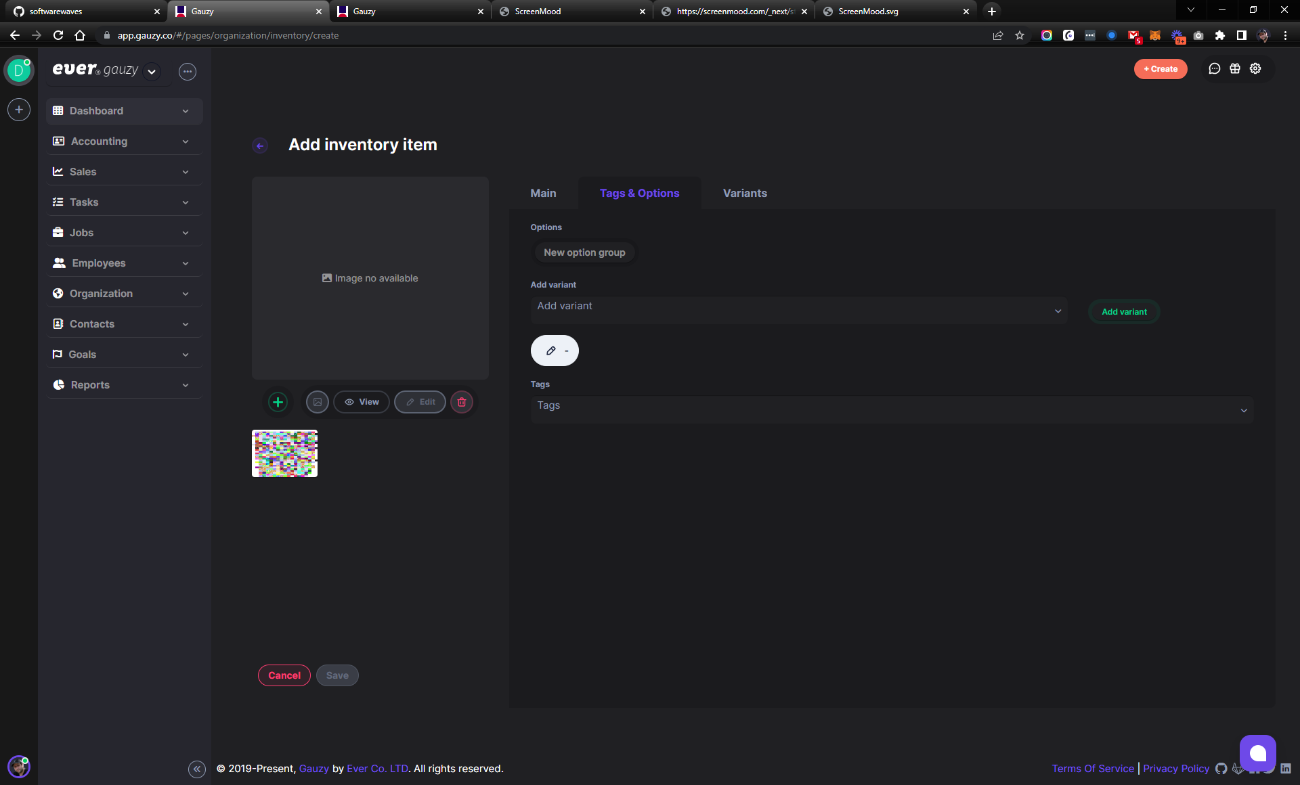The width and height of the screenshot is (1300, 785).
Task: Open the chat support icon in top bar
Action: (x=1214, y=68)
